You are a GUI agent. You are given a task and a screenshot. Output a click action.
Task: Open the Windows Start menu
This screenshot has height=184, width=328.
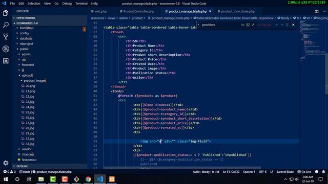click(x=6, y=179)
